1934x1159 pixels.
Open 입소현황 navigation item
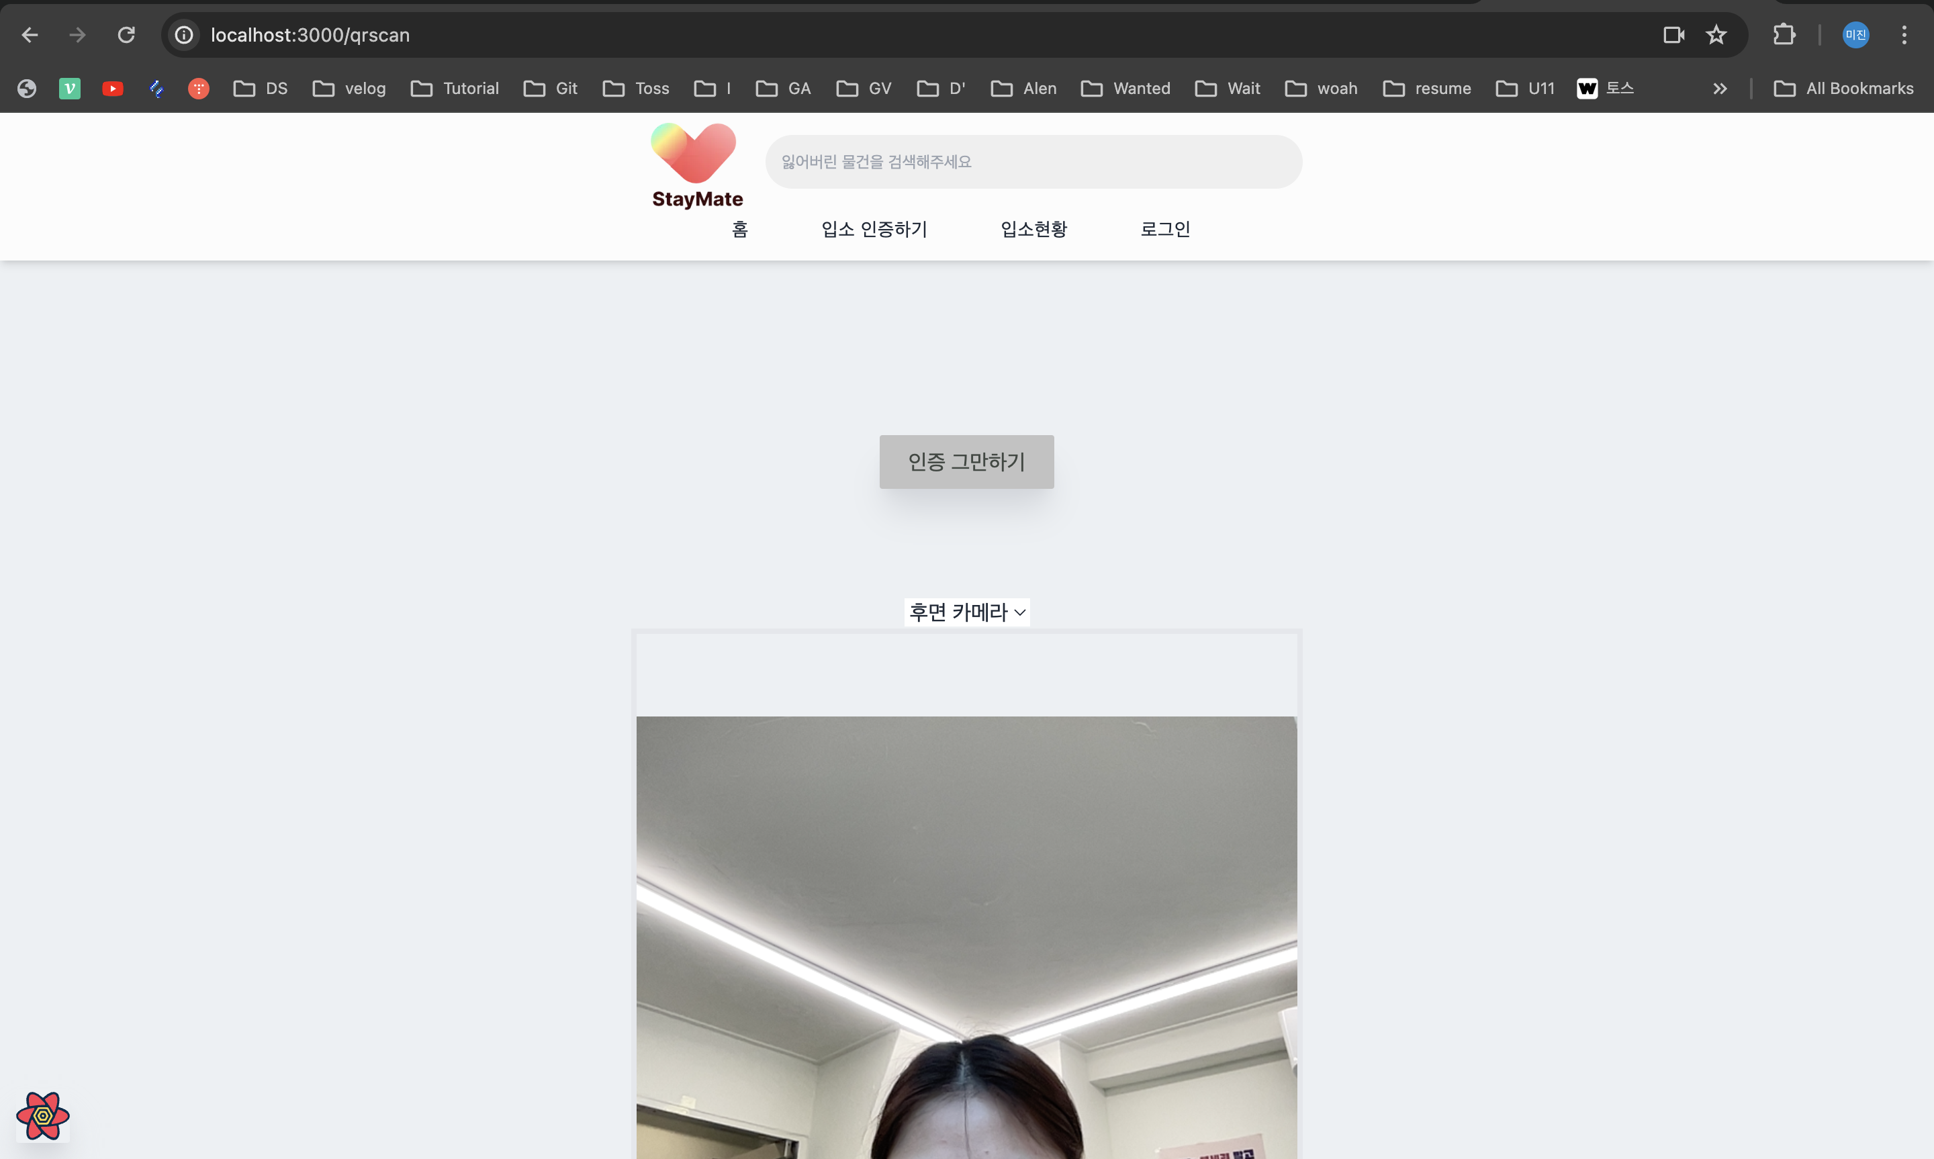pyautogui.click(x=1033, y=229)
